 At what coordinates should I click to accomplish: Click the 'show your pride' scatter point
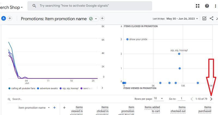click(127, 39)
